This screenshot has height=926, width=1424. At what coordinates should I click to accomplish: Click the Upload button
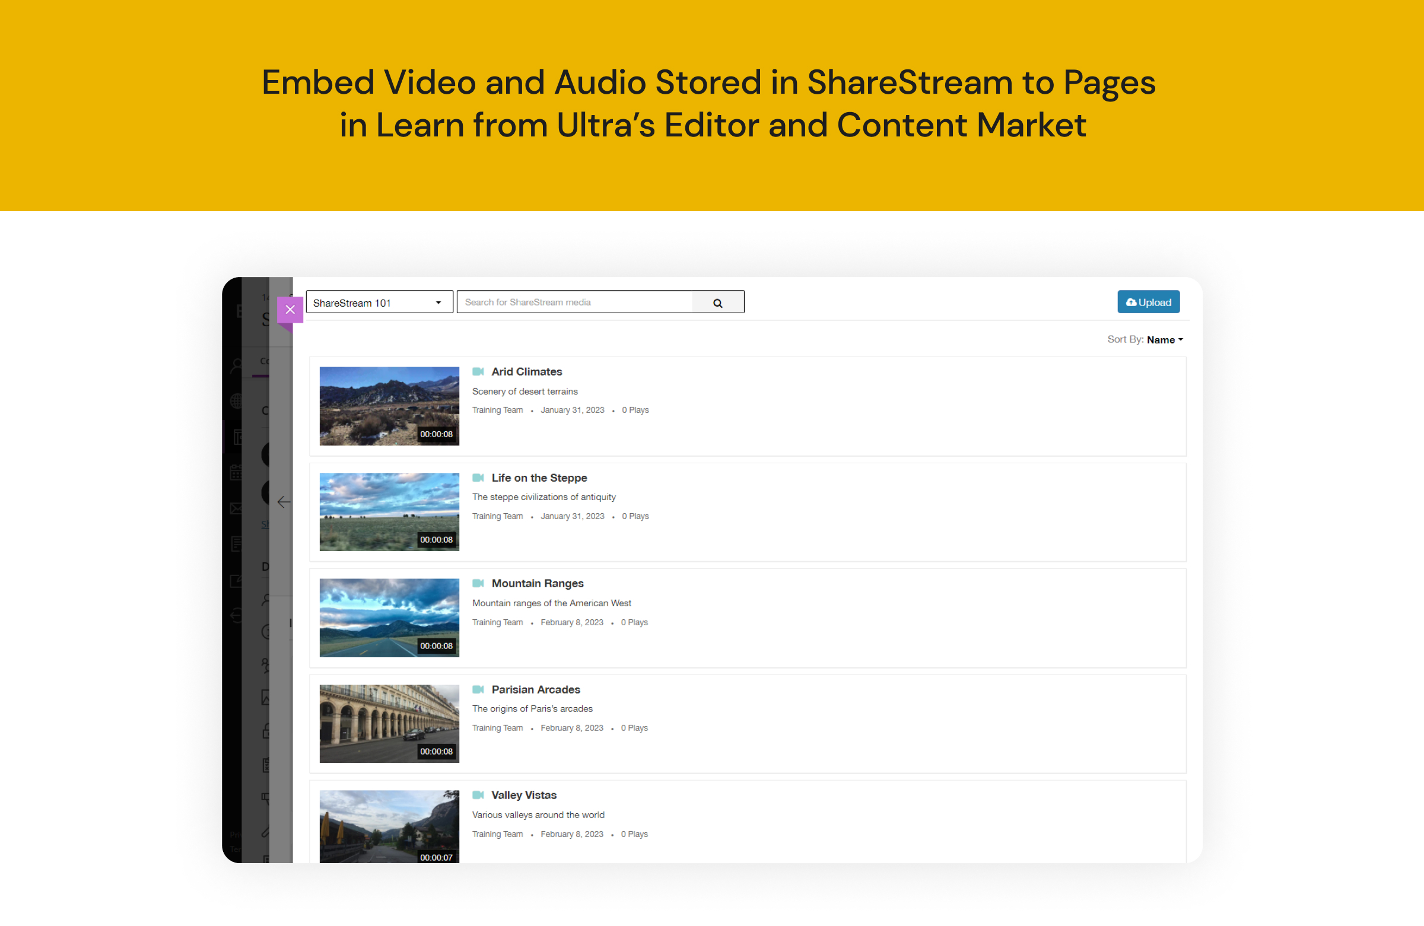point(1148,302)
